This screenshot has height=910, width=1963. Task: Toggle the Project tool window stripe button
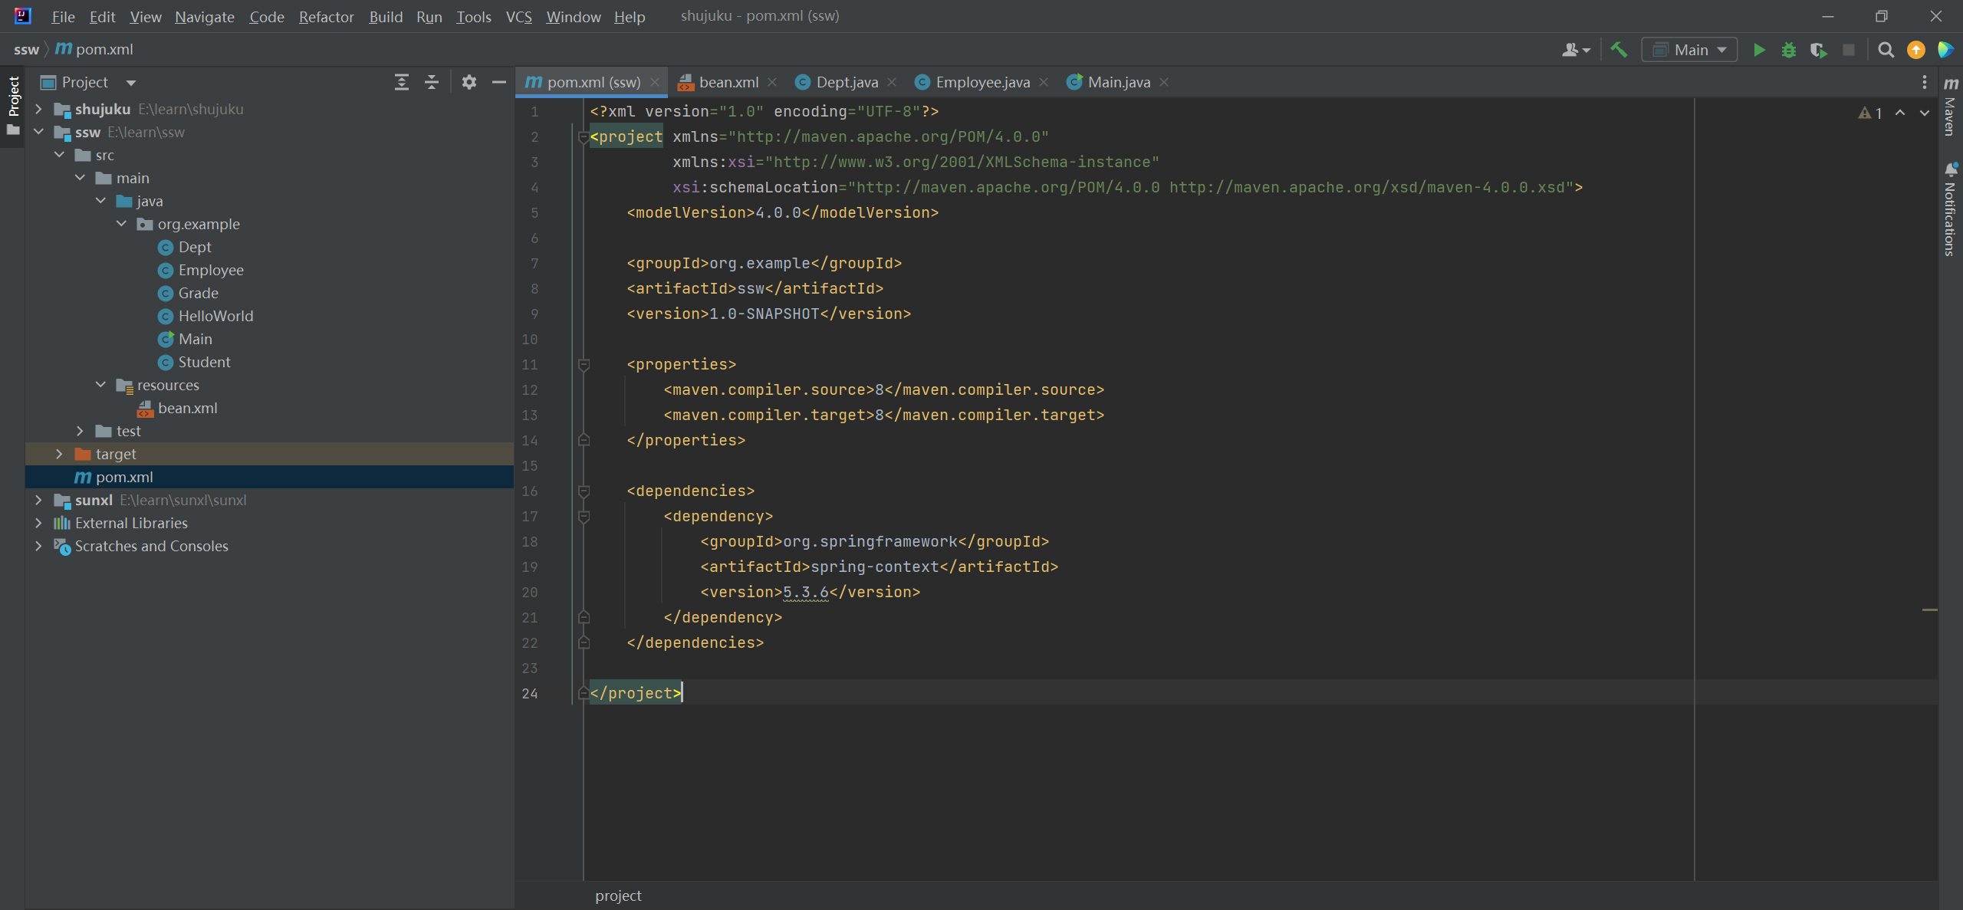pyautogui.click(x=13, y=96)
